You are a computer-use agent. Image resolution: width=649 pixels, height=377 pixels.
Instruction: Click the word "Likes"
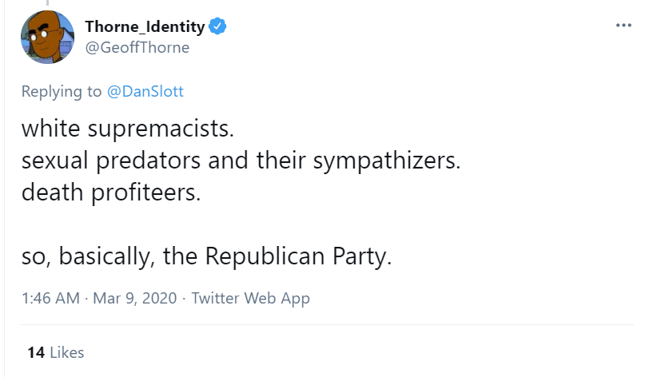pyautogui.click(x=66, y=352)
